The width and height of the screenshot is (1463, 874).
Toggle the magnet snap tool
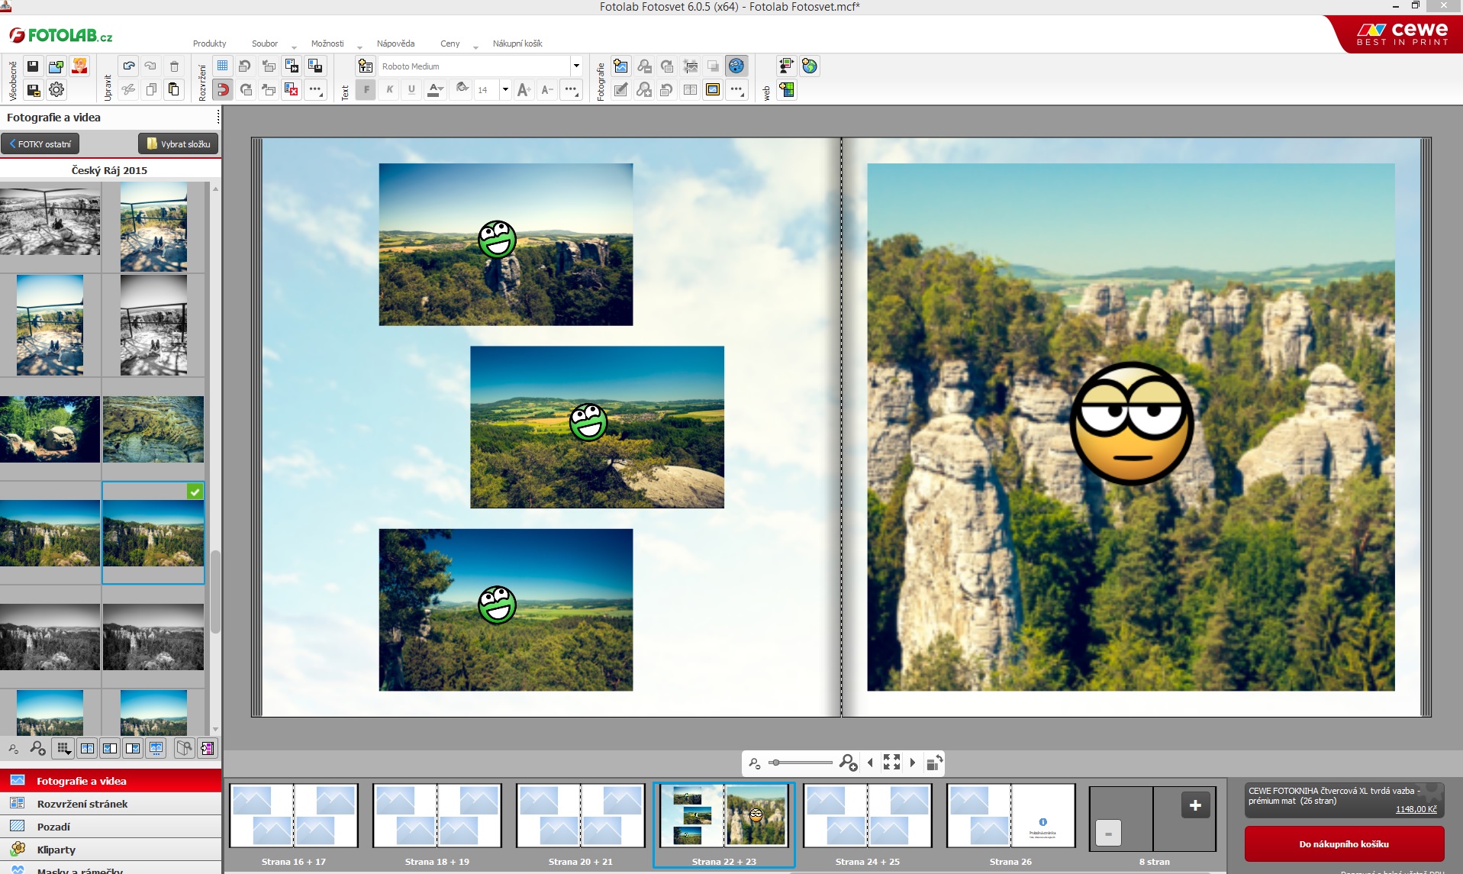[x=222, y=90]
